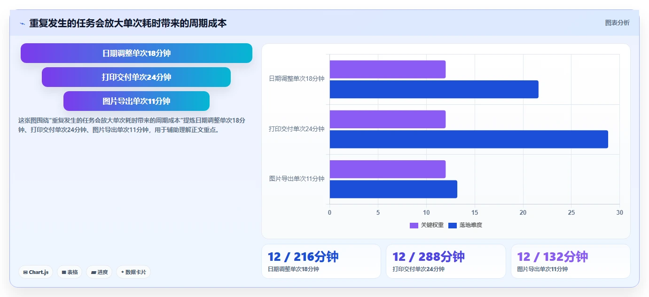Viewport: 649px width, 297px height.
Task: Click caption 打印交付单次24分钟 under 12 / 288分钟
Action: pos(418,269)
